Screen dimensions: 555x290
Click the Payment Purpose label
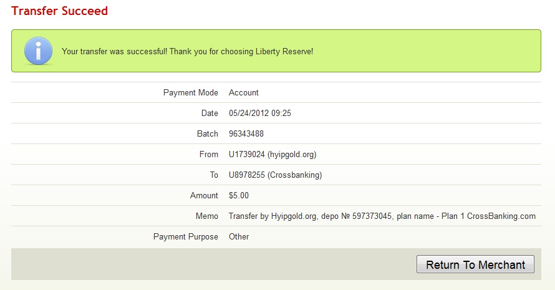[186, 237]
